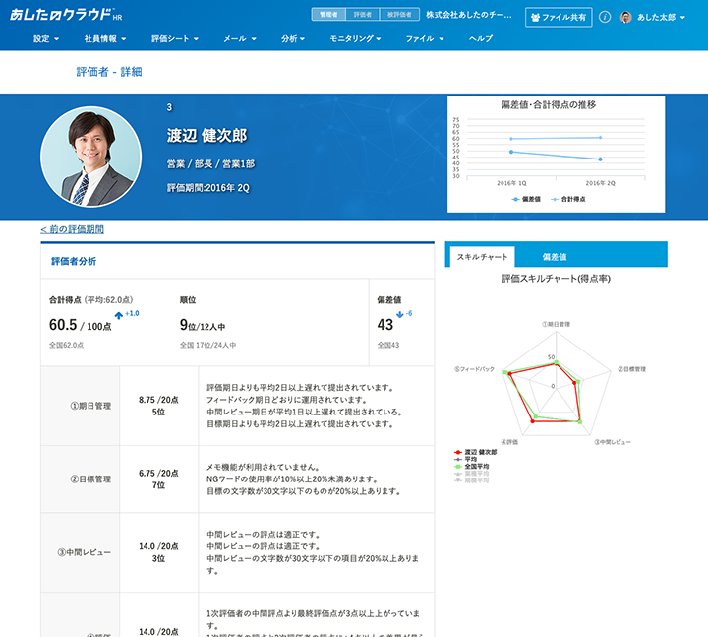This screenshot has width=708, height=637.
Task: Open the 設定 dropdown menu
Action: tap(45, 38)
